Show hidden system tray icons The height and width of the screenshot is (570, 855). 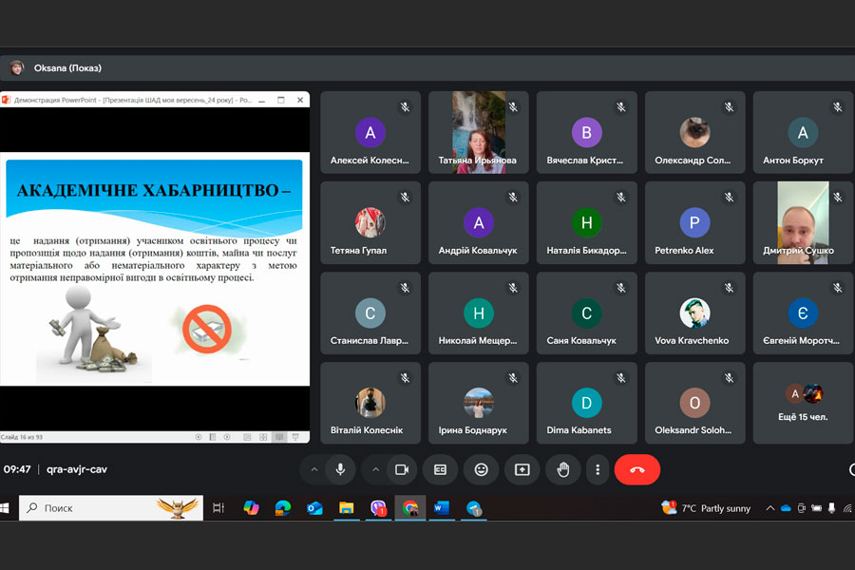[769, 508]
